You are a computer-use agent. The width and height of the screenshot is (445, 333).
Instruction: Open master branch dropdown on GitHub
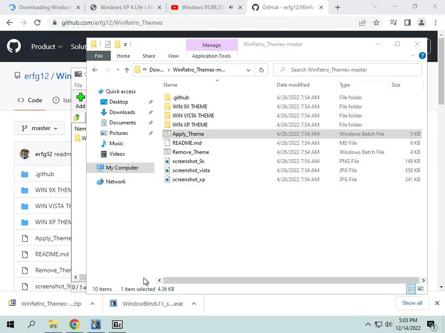40,128
